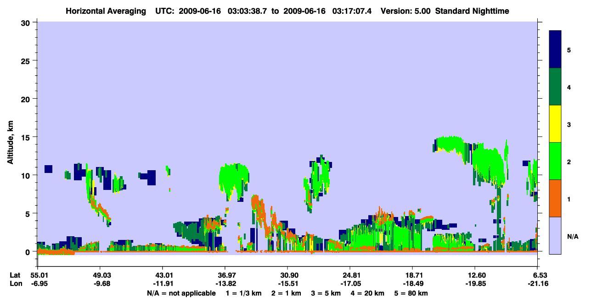Viewport: 597px width, 306px height.
Task: Click the 'Standard Nighttime' label
Action: (472, 11)
